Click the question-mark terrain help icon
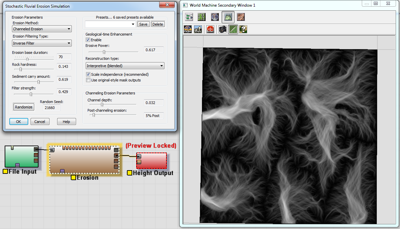400x229 pixels. coord(243,29)
